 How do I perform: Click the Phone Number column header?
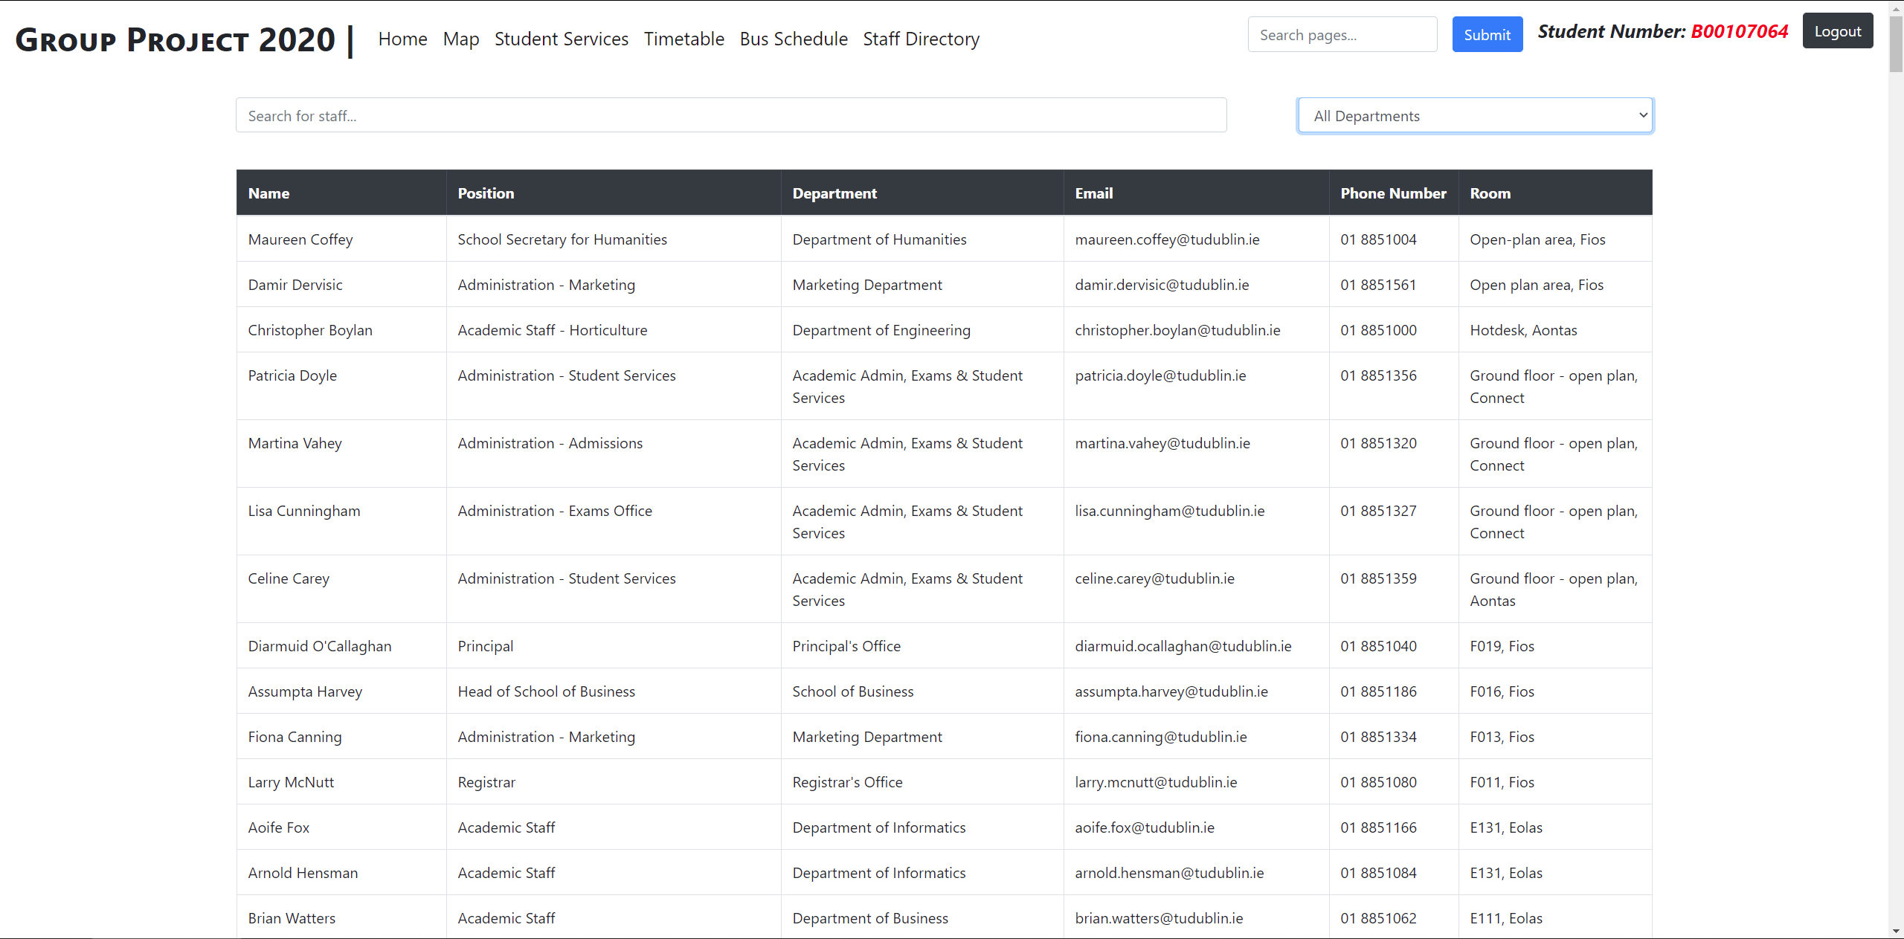(x=1394, y=193)
